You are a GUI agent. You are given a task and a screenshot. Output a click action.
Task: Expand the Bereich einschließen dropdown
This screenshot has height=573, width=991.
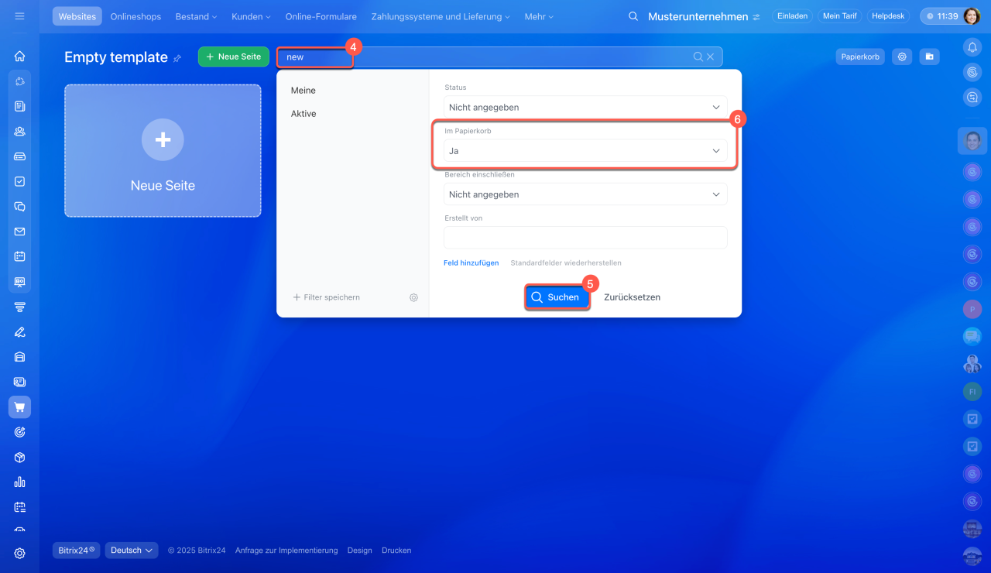pos(585,194)
